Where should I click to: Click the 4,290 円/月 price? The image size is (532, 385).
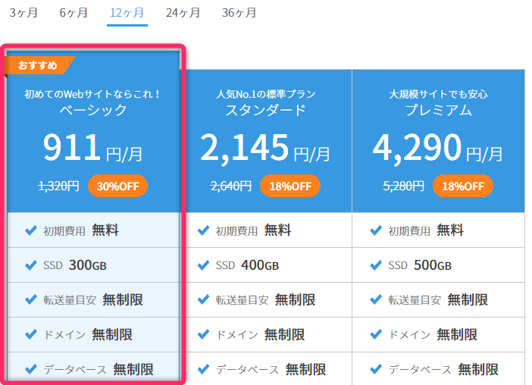(x=438, y=149)
